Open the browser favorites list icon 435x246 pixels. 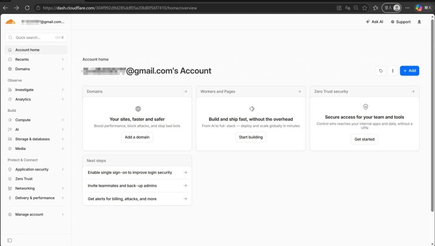(x=376, y=8)
